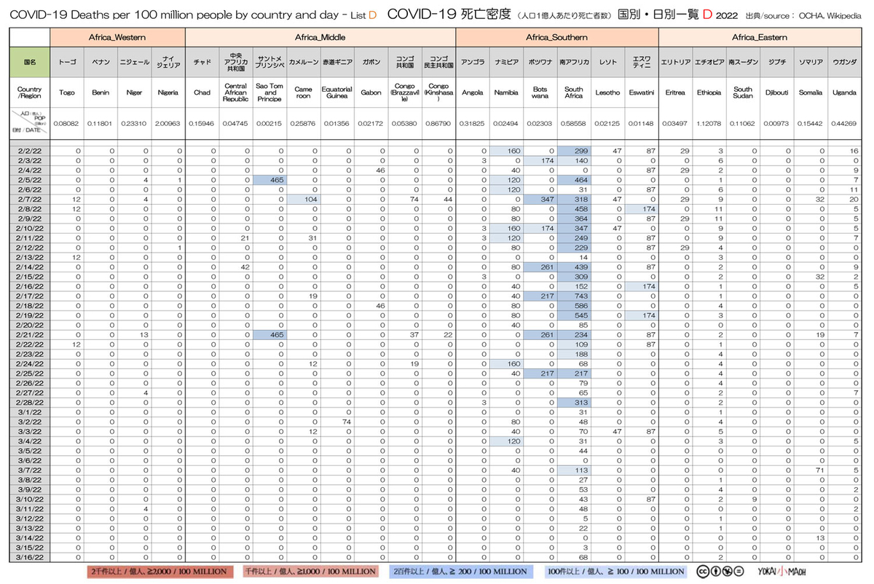Screen dimensions: 874x584
Task: Select the blue ≥200 / 100 MILLION legend swatch
Action: click(460, 572)
